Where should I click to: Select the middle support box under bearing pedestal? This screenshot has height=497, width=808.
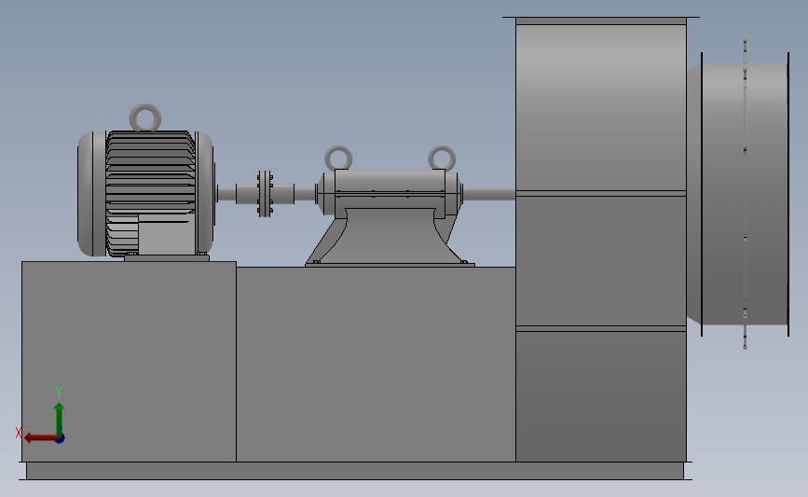tap(376, 364)
